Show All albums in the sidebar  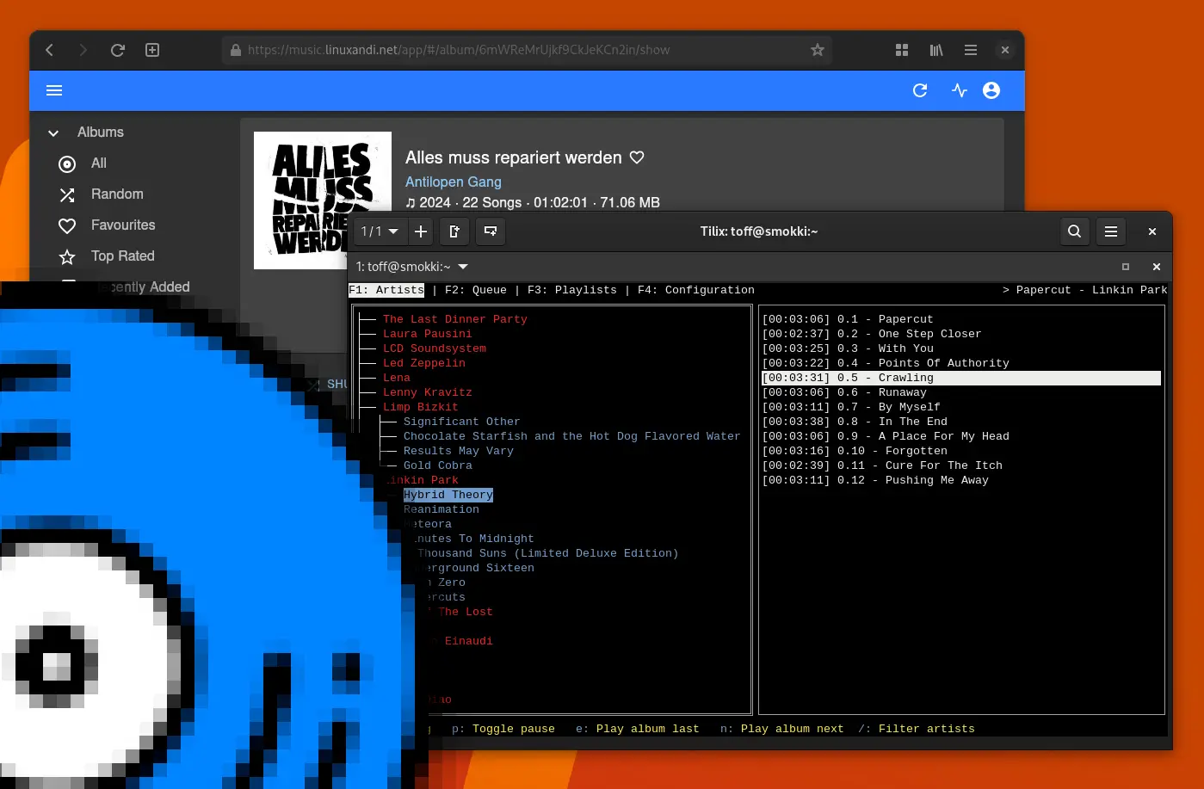[99, 163]
